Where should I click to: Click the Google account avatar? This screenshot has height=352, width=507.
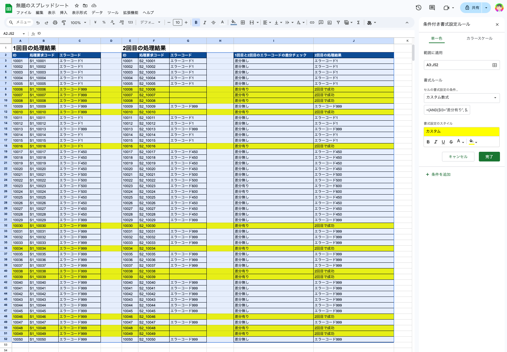499,7
